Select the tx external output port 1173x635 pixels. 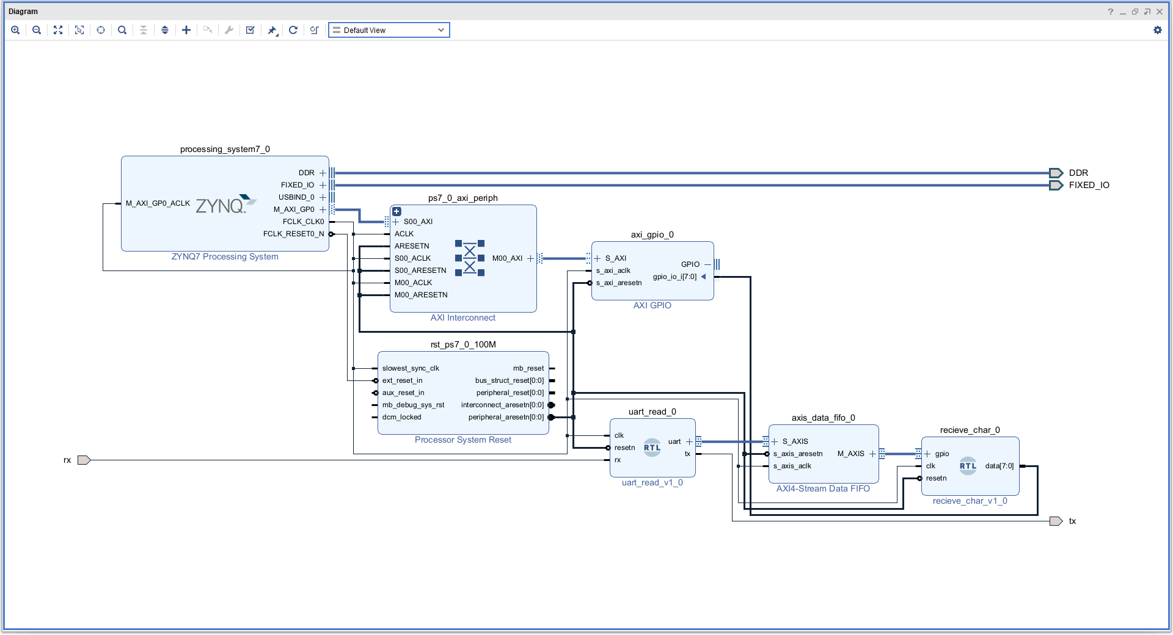coord(1056,521)
